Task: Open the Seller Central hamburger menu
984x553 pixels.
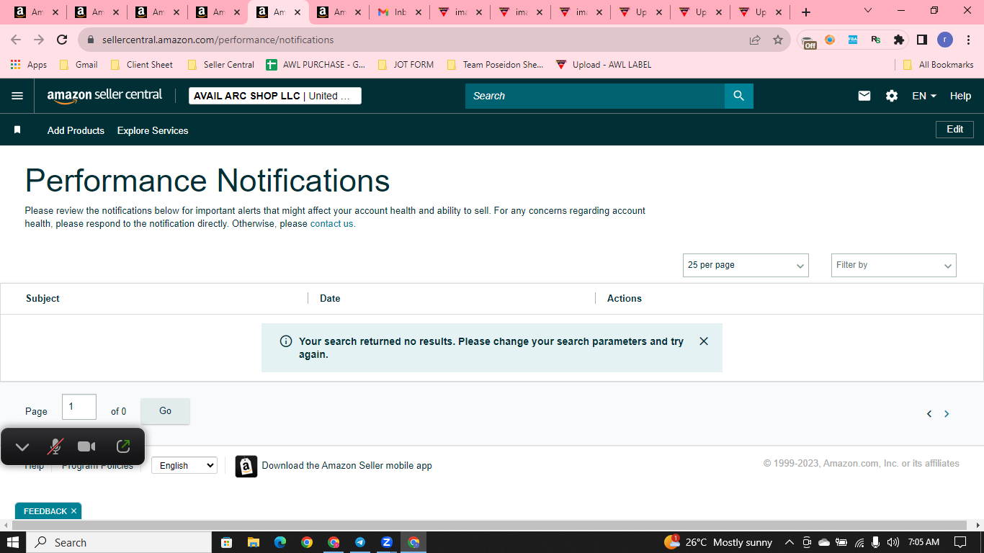Action: pos(17,96)
